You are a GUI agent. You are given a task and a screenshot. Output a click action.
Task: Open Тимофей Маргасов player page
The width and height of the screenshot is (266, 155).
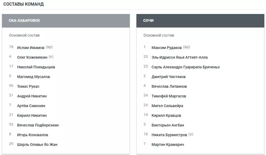(169, 96)
